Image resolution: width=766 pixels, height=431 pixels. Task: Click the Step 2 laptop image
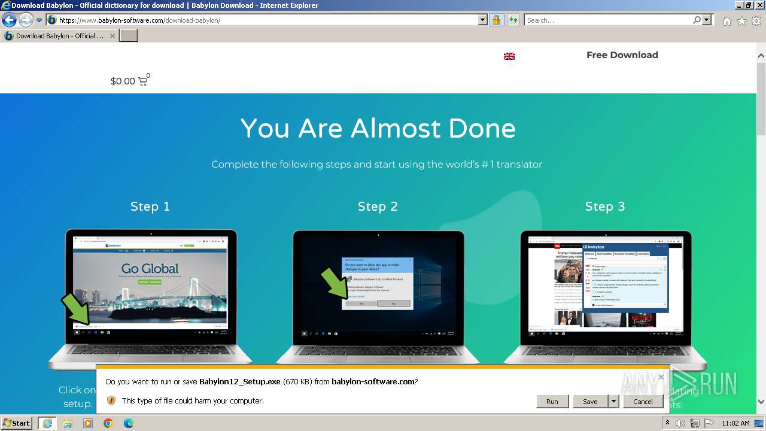378,299
